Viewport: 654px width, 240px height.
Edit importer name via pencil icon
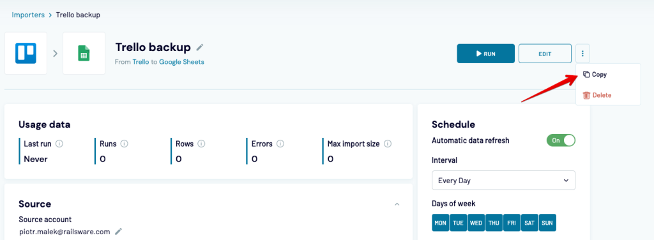(x=200, y=47)
